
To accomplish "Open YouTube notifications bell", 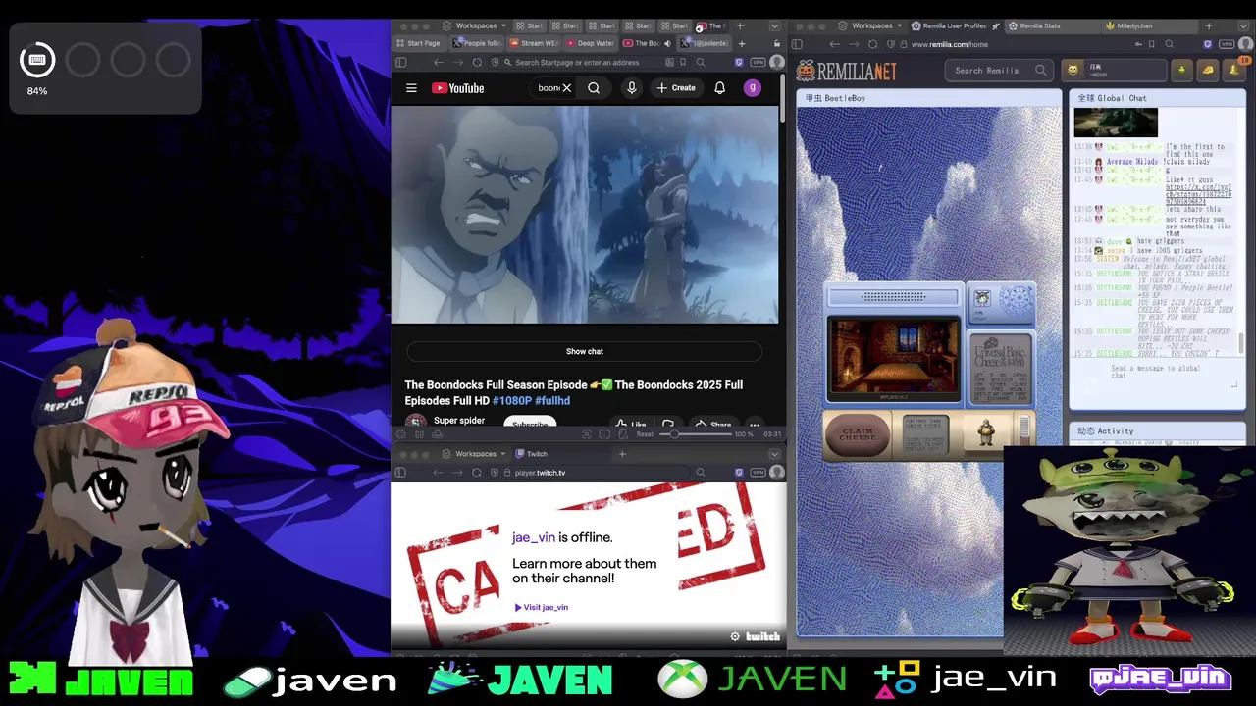I will [719, 88].
